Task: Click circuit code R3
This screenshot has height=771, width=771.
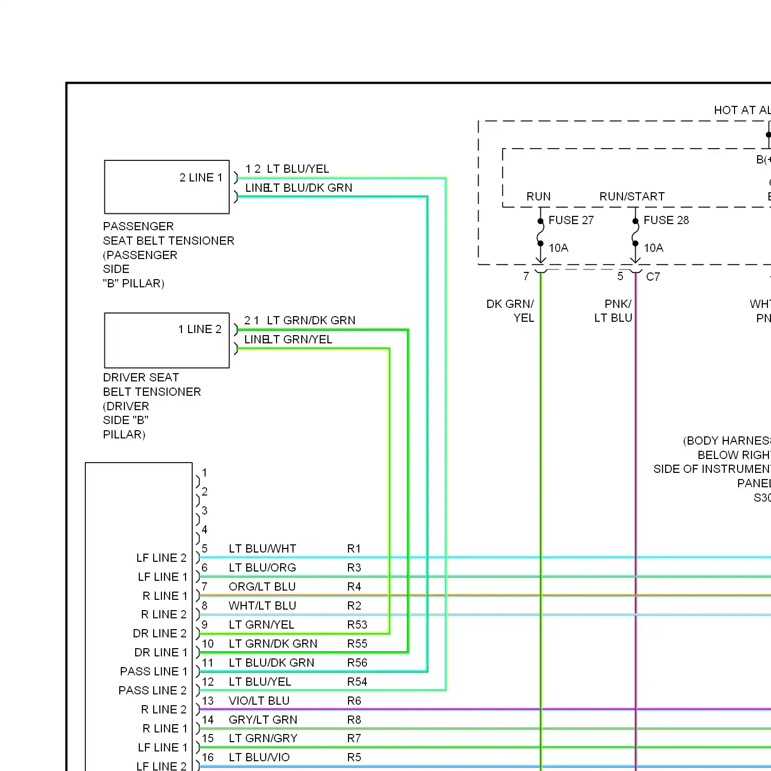Action: 354,567
